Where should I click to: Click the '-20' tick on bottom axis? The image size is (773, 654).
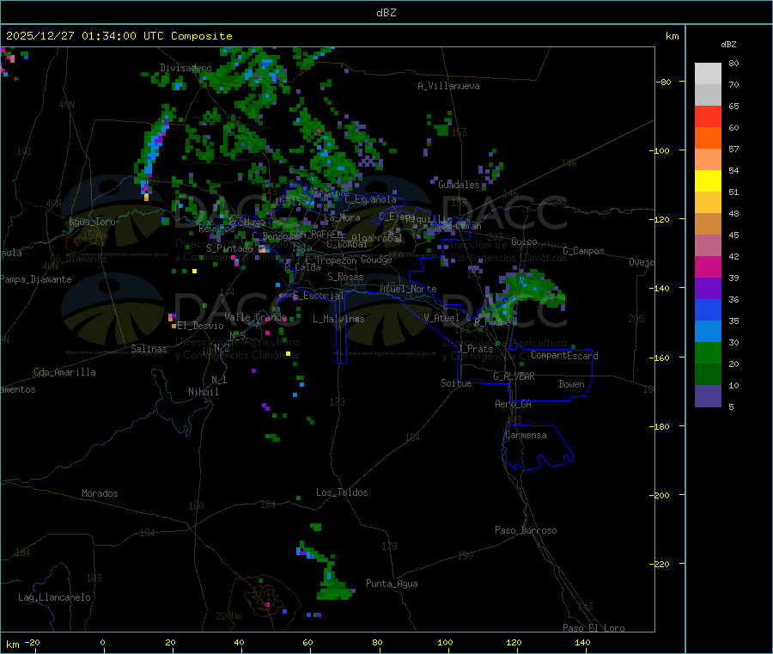click(33, 643)
